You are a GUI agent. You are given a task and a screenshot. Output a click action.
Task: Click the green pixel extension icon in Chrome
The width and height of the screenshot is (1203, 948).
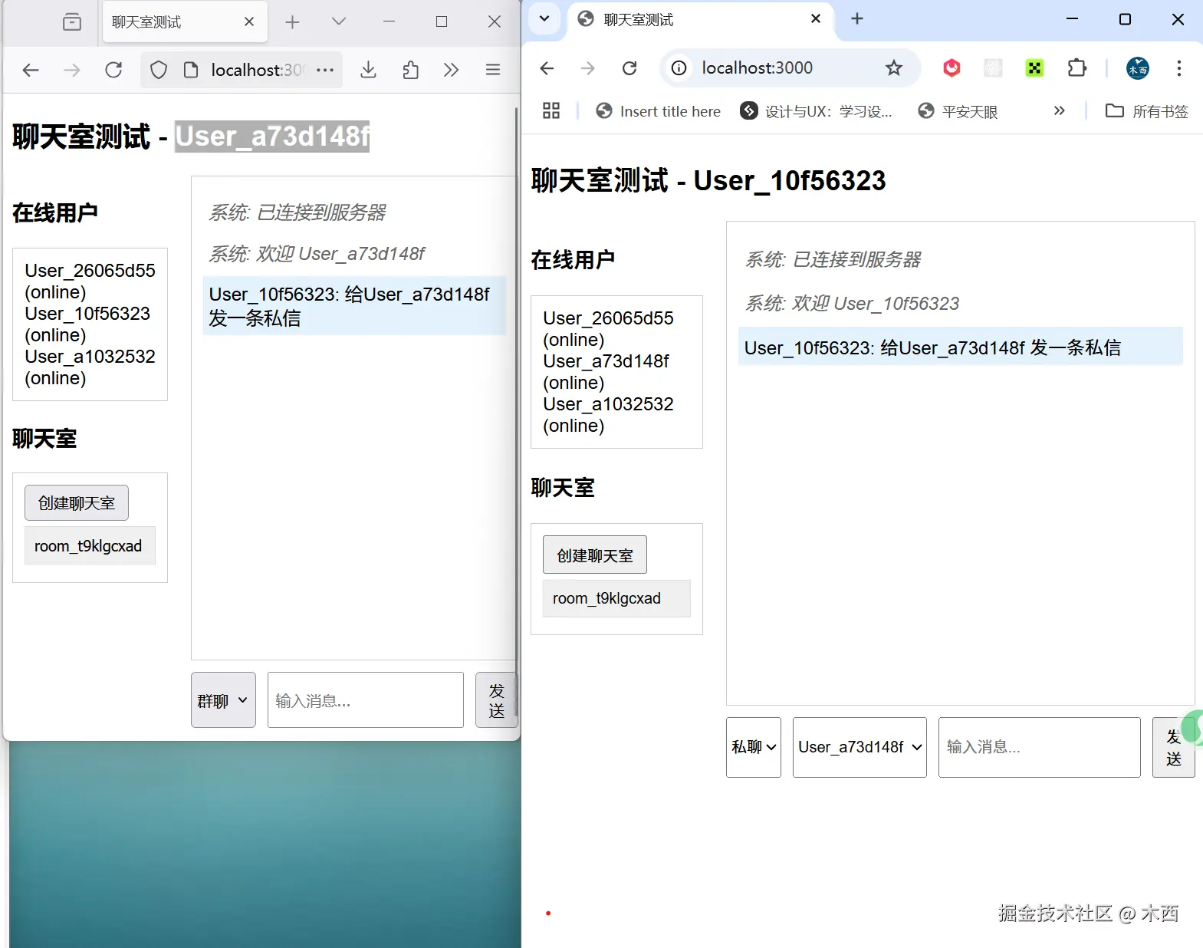pos(1034,68)
